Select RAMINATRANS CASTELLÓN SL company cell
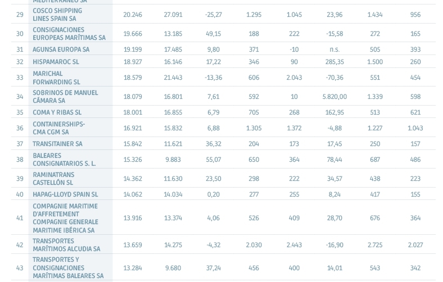Image resolution: width=443 pixels, height=282 pixels. [x=53, y=179]
